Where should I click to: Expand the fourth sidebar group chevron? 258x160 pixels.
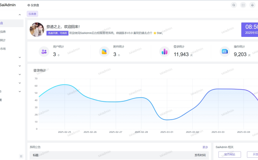[20, 75]
